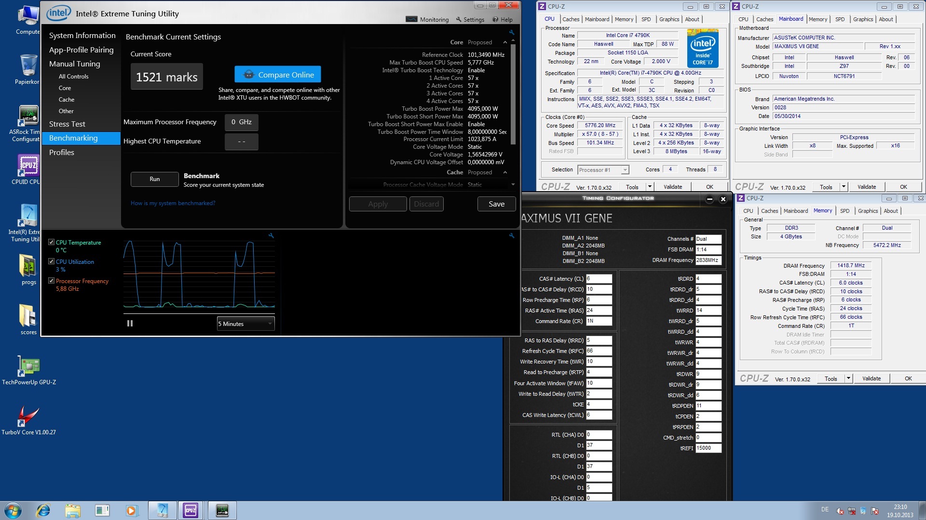This screenshot has height=520, width=926.
Task: Toggle Processor Frequency monitor checkbox
Action: pyautogui.click(x=51, y=281)
